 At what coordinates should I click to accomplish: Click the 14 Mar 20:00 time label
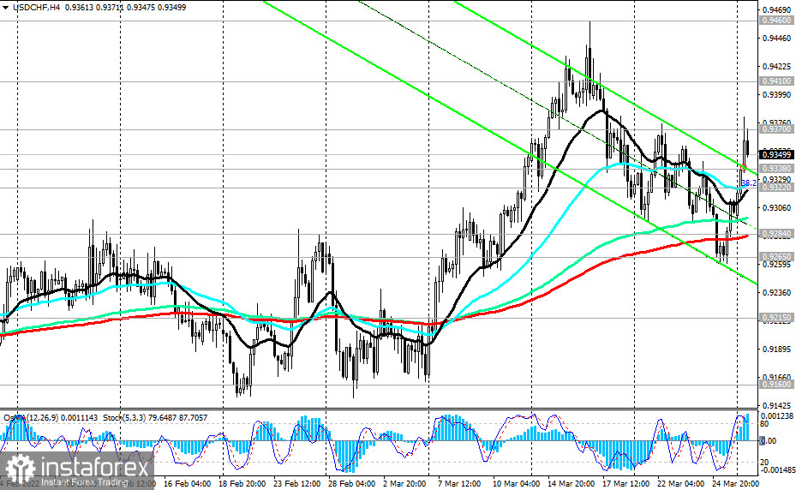click(x=572, y=483)
